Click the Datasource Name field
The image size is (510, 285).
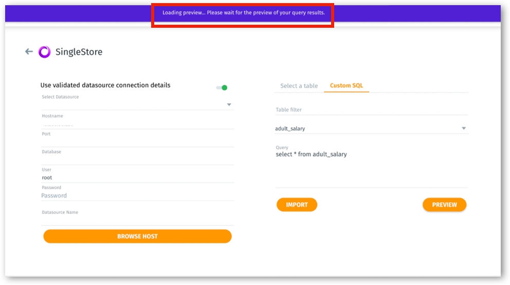point(137,220)
